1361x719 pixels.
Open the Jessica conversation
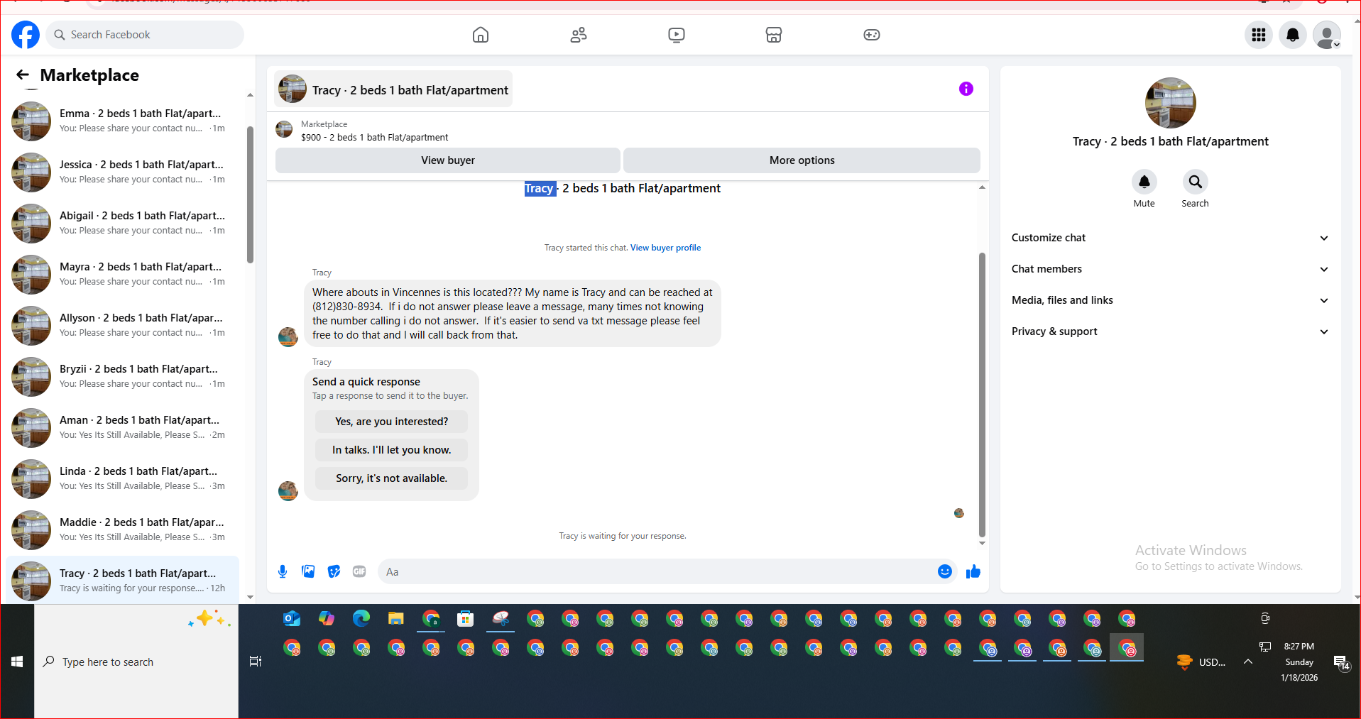pos(123,172)
